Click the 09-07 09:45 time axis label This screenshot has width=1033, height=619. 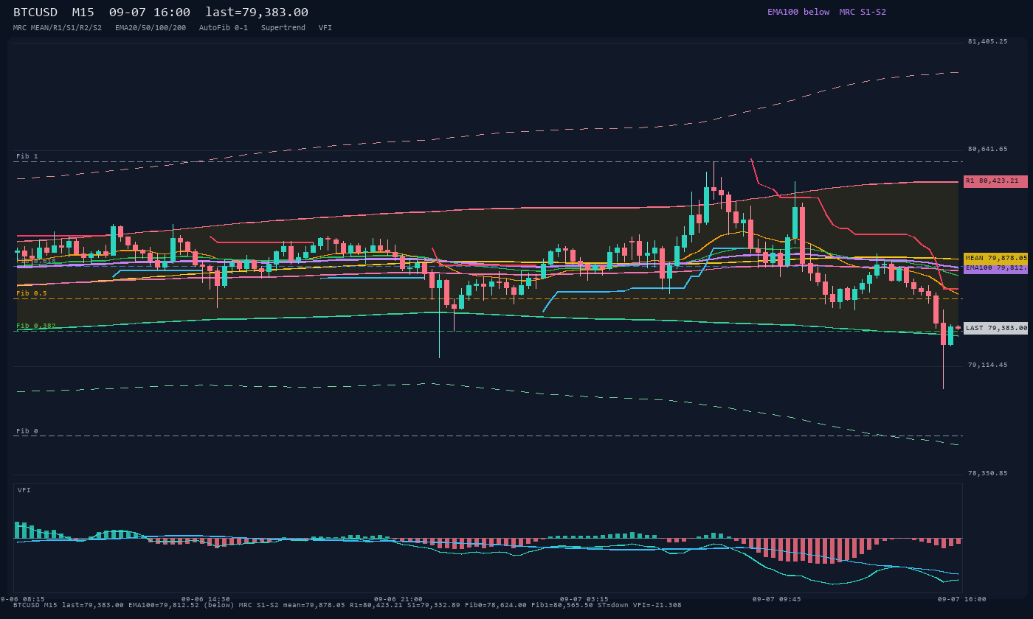[777, 599]
